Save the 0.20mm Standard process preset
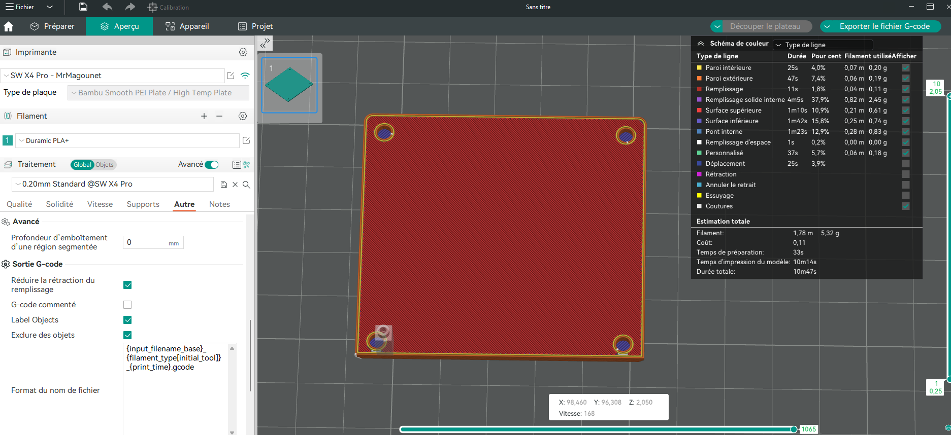The width and height of the screenshot is (951, 435). (x=224, y=185)
